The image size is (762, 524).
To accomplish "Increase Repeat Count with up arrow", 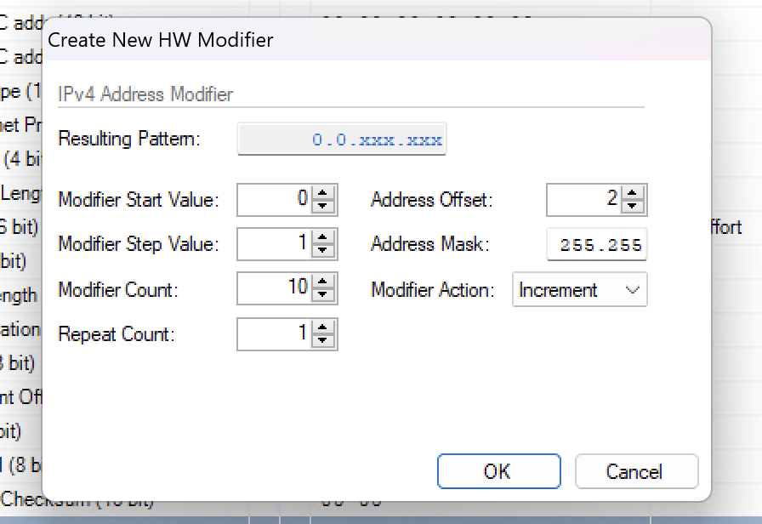I will pos(323,328).
